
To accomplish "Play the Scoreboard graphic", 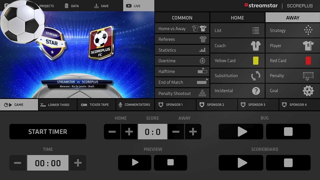I will (x=241, y=163).
